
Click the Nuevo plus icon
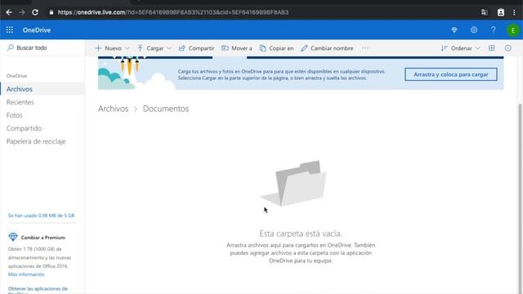(x=98, y=48)
